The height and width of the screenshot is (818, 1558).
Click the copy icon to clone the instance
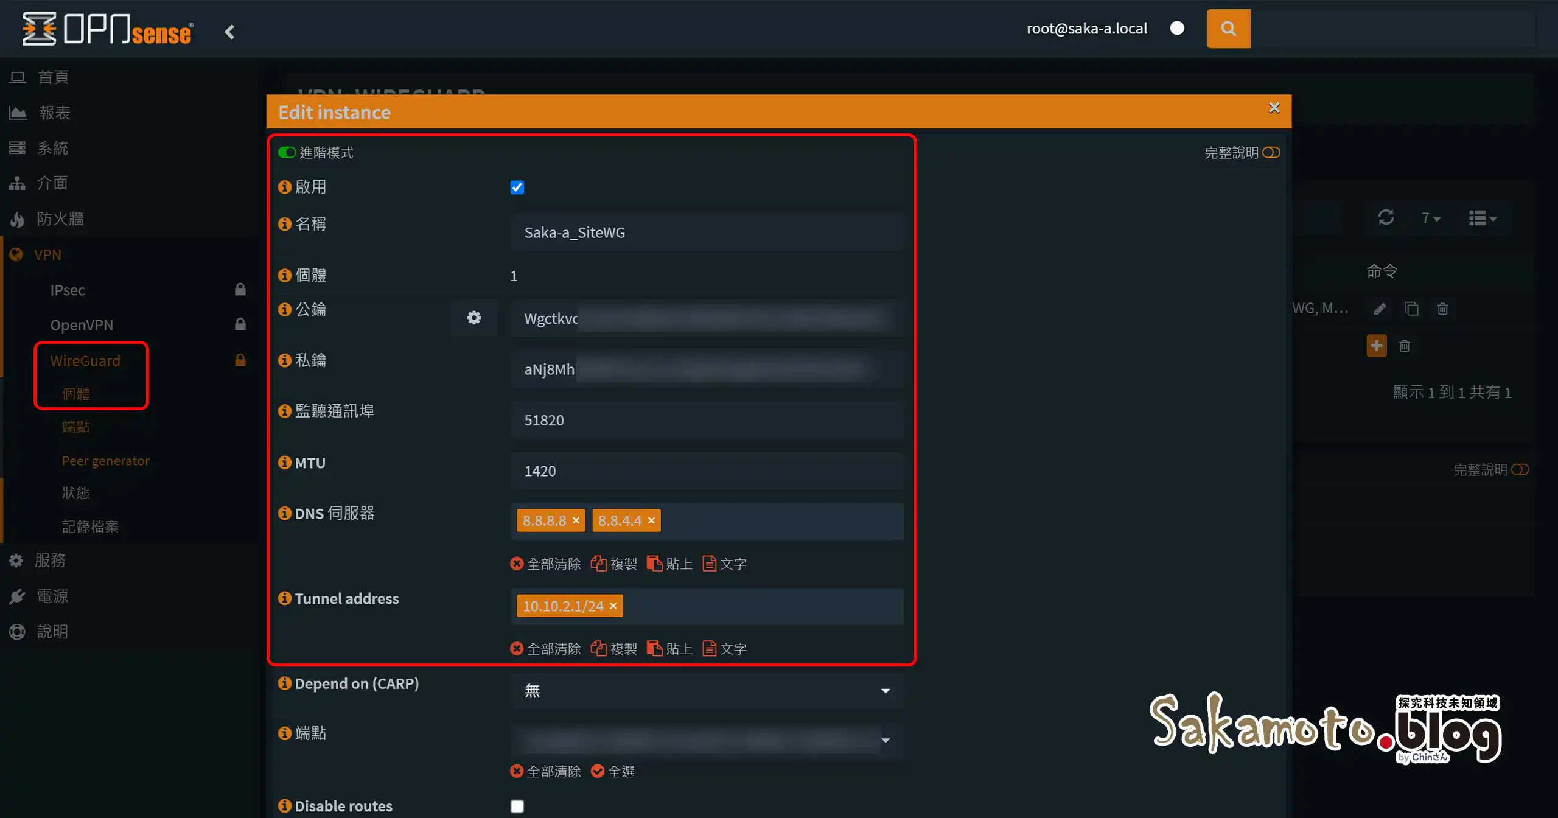coord(1411,309)
